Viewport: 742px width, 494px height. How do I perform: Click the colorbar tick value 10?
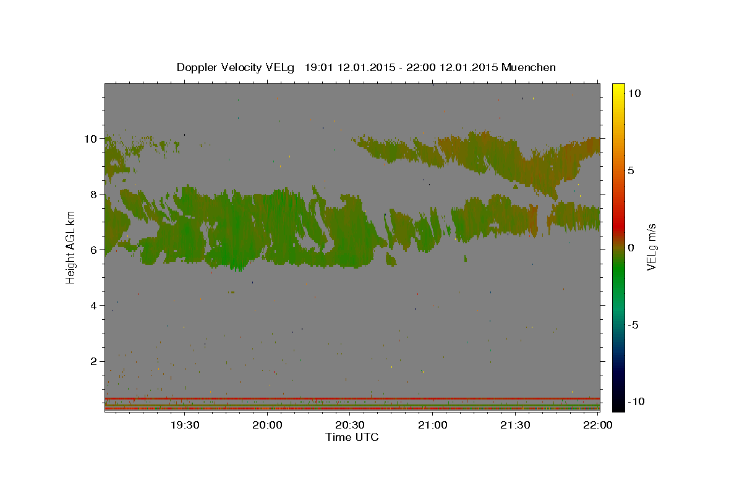[634, 93]
